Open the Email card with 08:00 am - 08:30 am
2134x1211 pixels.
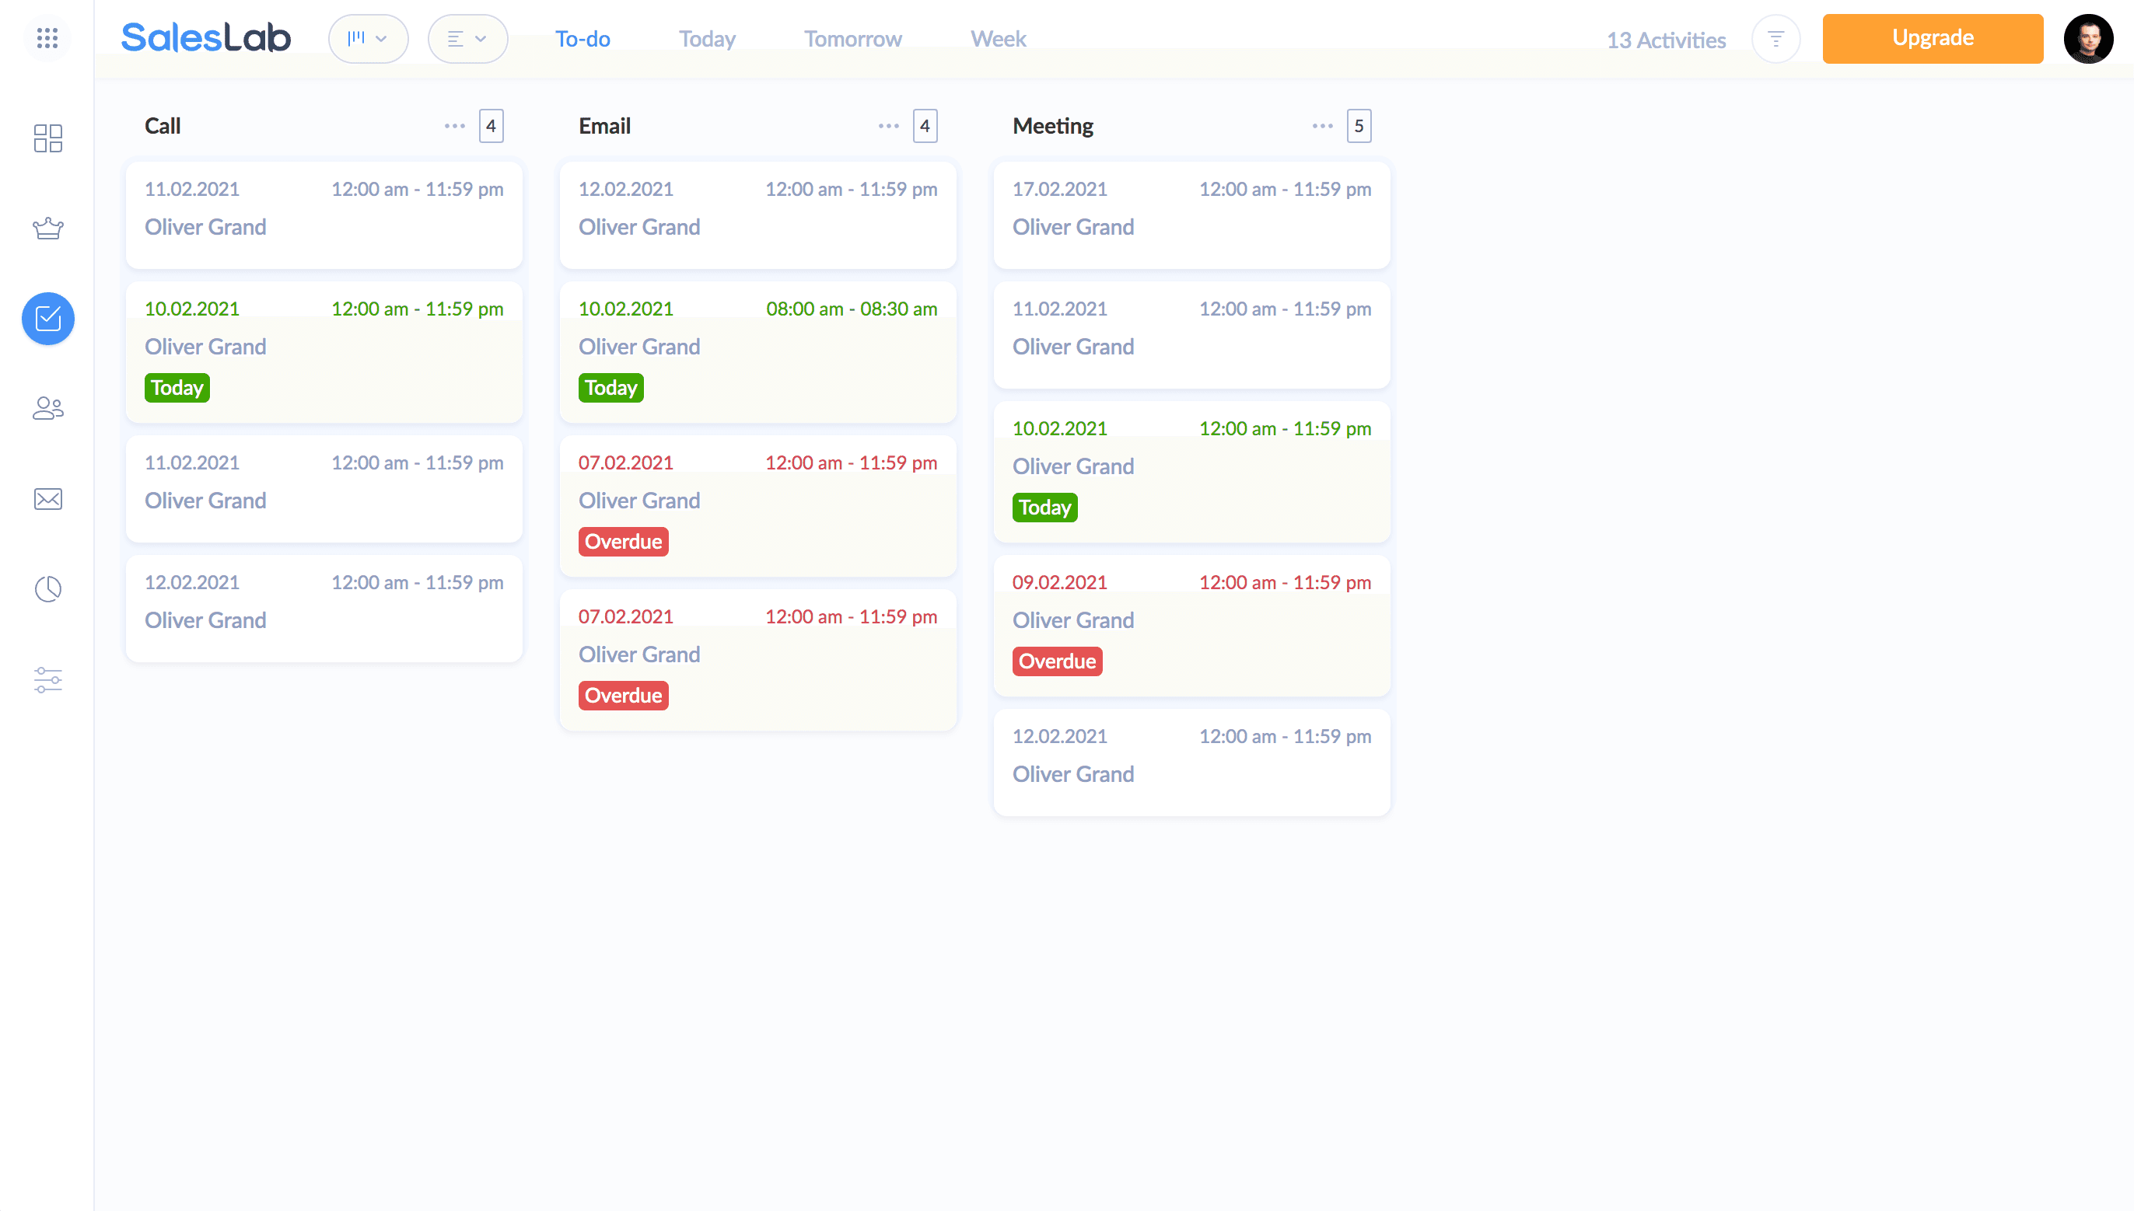pyautogui.click(x=757, y=352)
